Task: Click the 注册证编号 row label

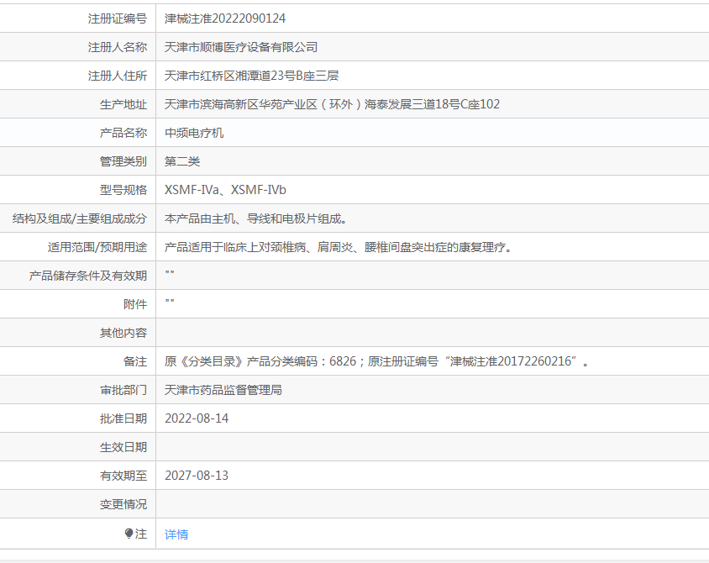Action: pos(118,18)
